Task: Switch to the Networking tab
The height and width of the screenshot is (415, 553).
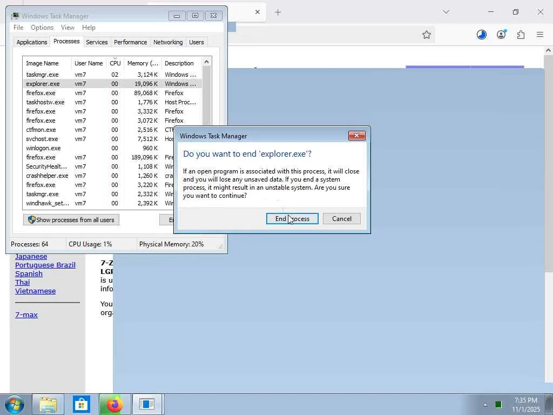Action: click(168, 42)
